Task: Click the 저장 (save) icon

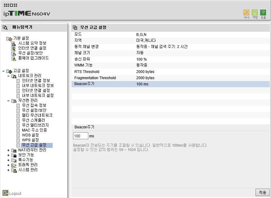Action: (255, 13)
